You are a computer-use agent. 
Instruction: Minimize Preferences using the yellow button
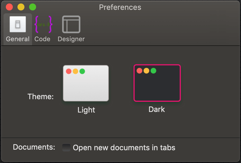click(21, 7)
